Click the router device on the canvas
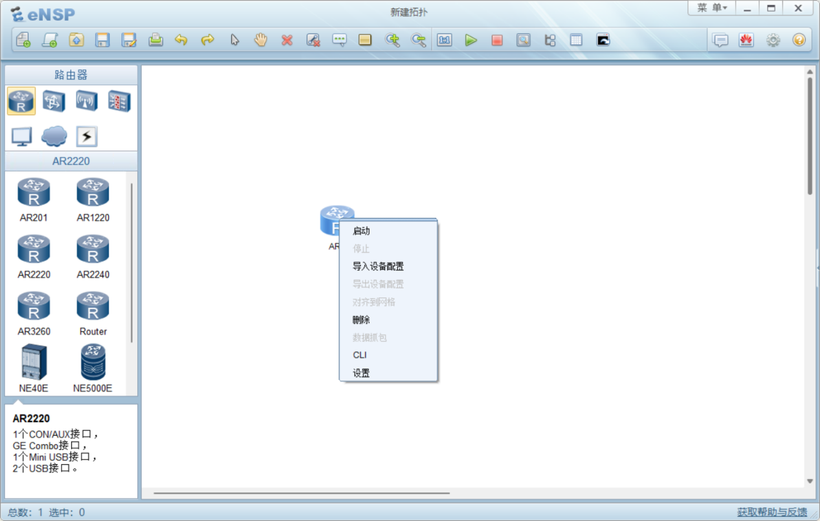 pyautogui.click(x=337, y=221)
